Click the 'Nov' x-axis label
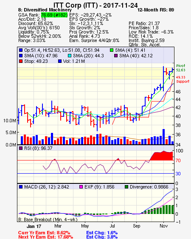Image resolution: width=191 pixels, height=239 pixels. (163, 226)
